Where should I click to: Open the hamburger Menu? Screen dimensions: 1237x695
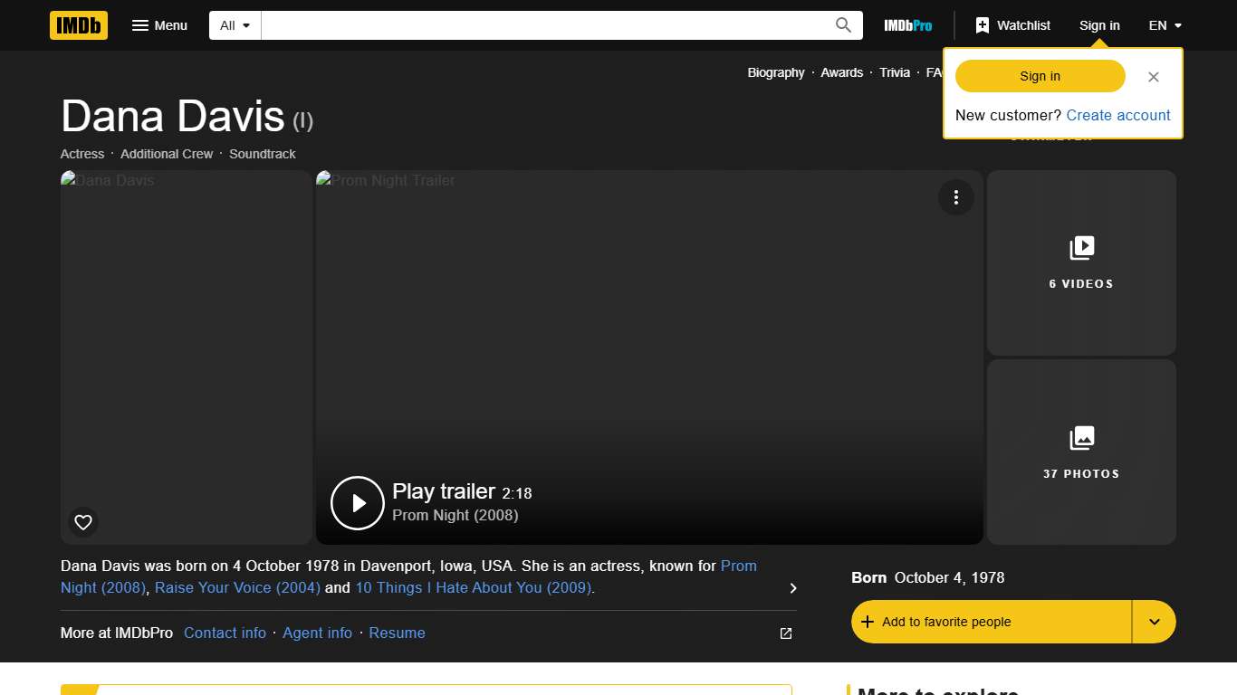click(x=159, y=25)
